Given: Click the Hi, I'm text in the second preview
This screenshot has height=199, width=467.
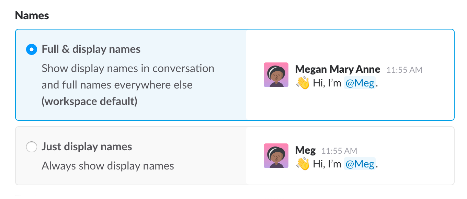Looking at the screenshot, I should [327, 164].
